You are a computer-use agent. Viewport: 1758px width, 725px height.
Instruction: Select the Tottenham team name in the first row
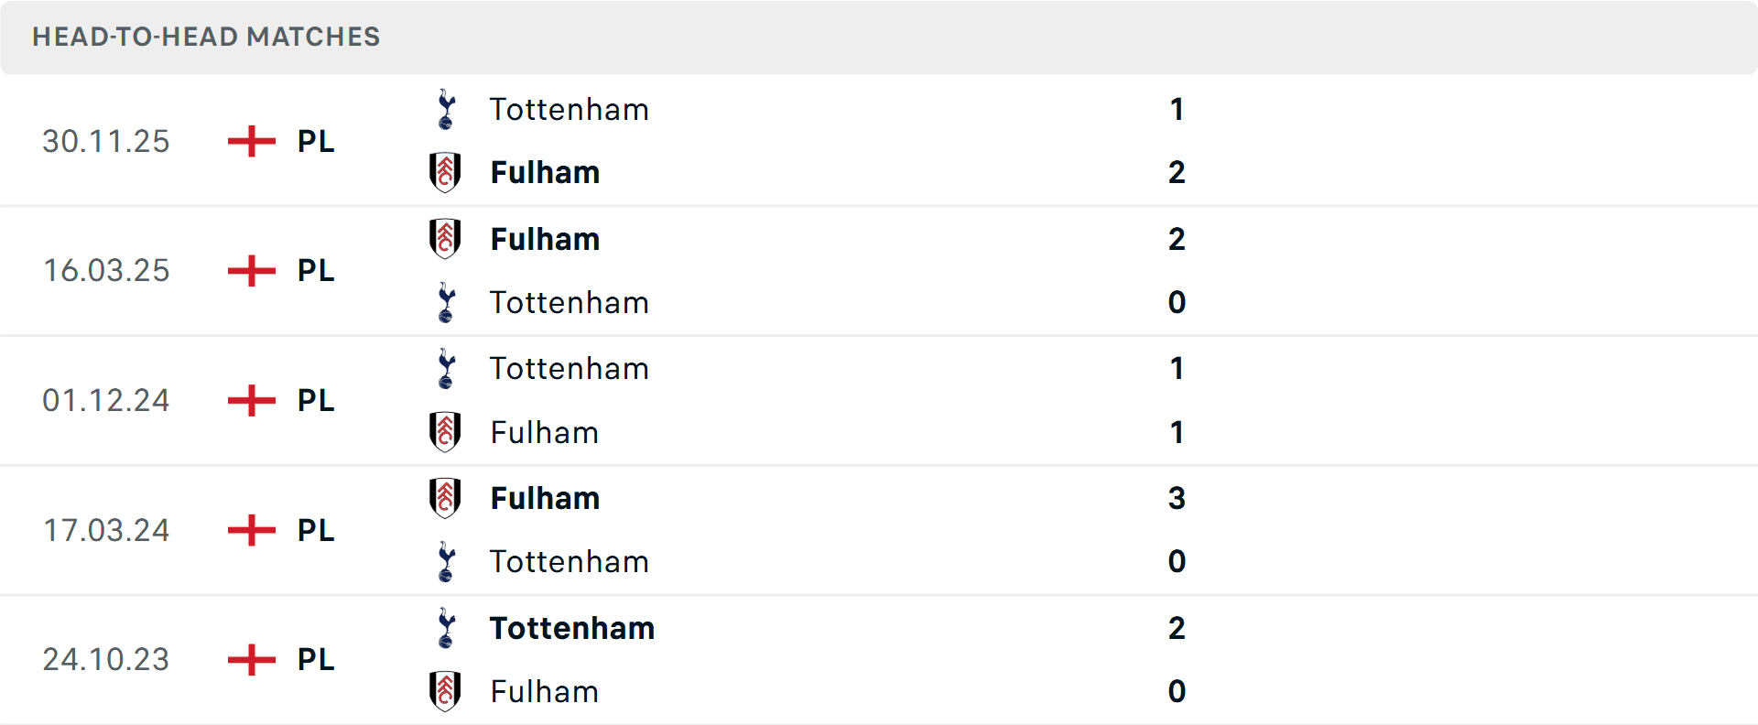pyautogui.click(x=570, y=109)
